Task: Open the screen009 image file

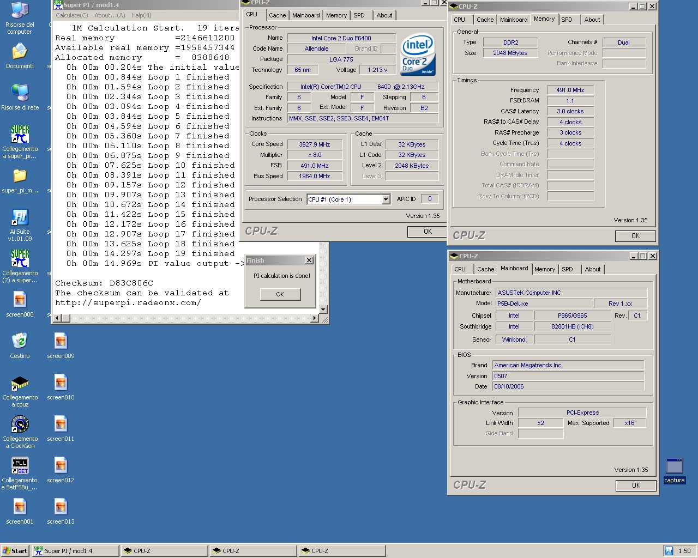Action: [61, 345]
